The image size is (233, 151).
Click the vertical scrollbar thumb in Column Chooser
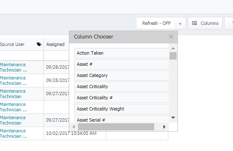tap(173, 56)
